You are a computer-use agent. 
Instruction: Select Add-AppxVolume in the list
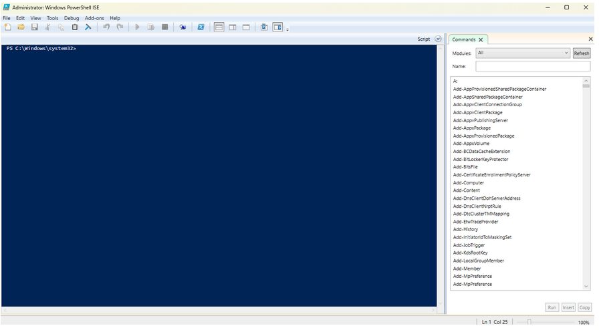(x=471, y=143)
